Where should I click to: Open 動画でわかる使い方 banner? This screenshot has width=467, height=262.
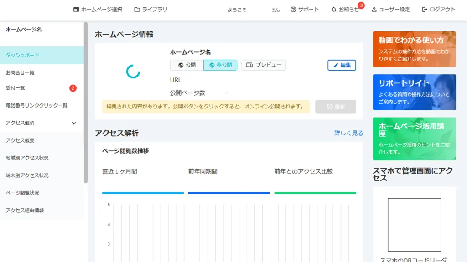coord(414,49)
